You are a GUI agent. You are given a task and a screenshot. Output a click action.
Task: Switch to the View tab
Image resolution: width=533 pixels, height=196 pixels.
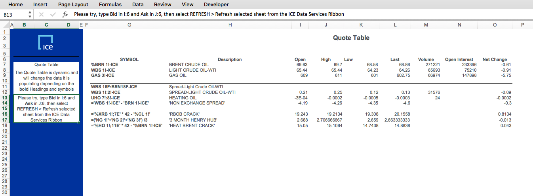pos(187,5)
